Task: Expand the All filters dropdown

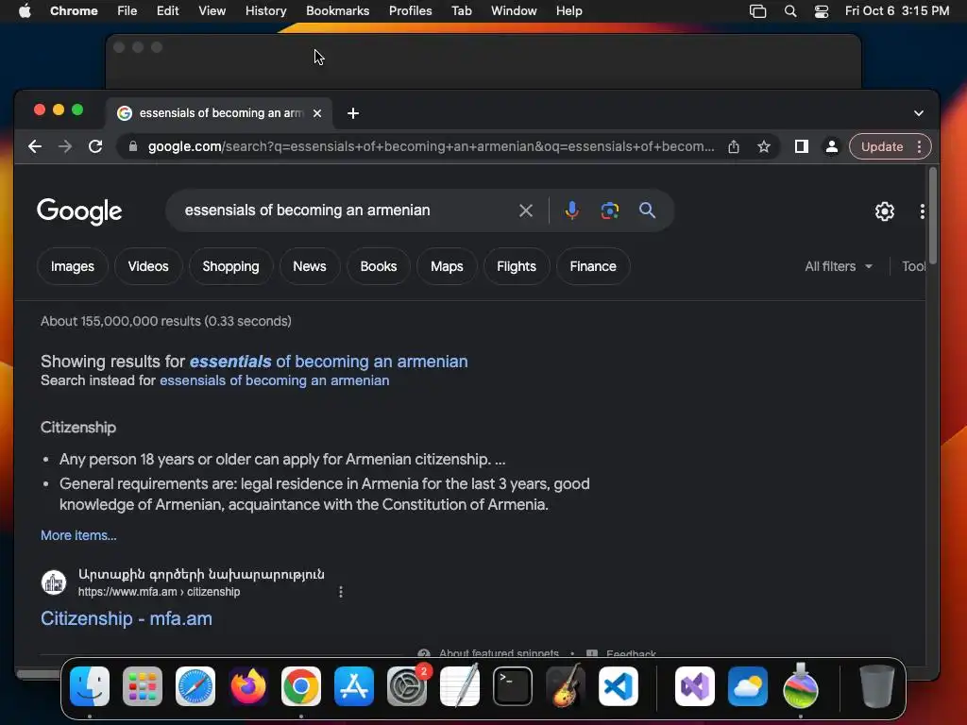Action: (839, 266)
